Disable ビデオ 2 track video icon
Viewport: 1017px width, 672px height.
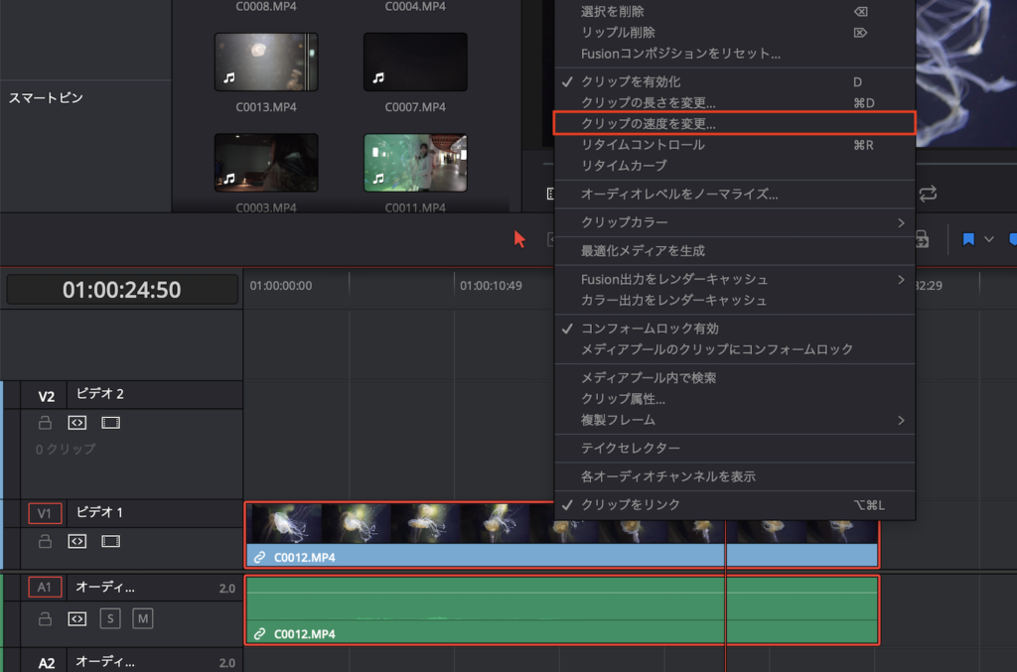point(111,423)
